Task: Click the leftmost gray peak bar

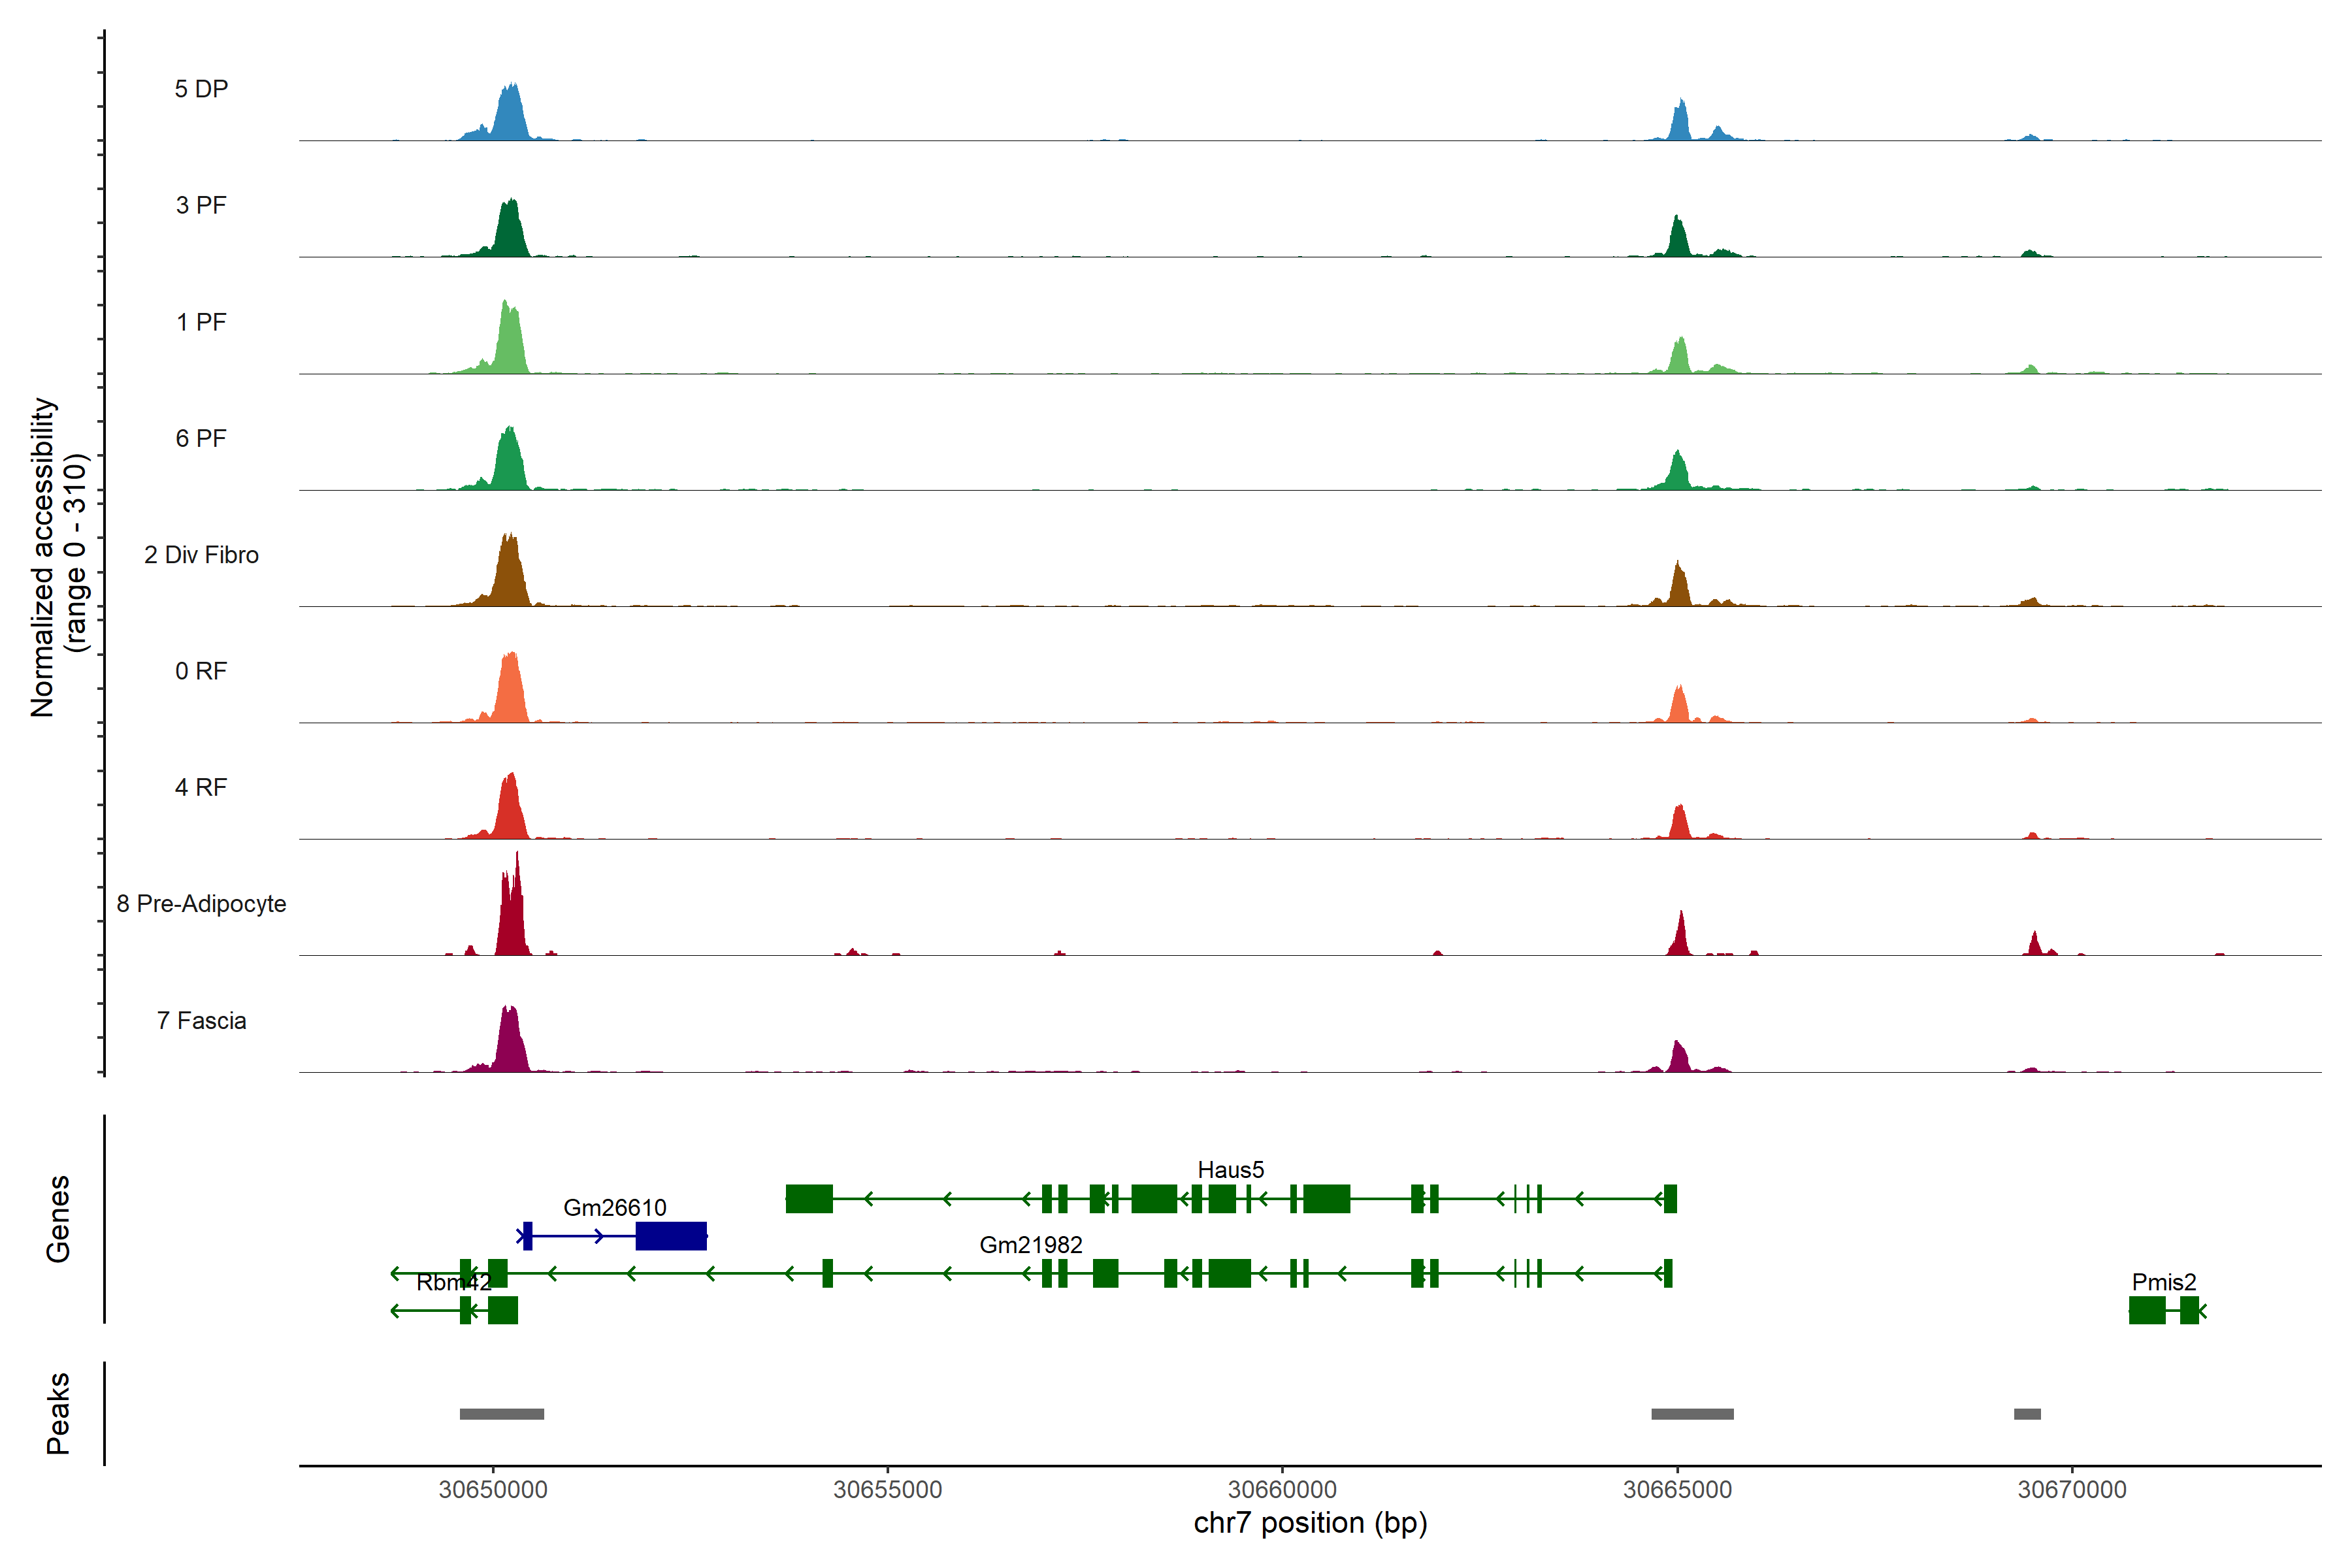Action: click(502, 1414)
